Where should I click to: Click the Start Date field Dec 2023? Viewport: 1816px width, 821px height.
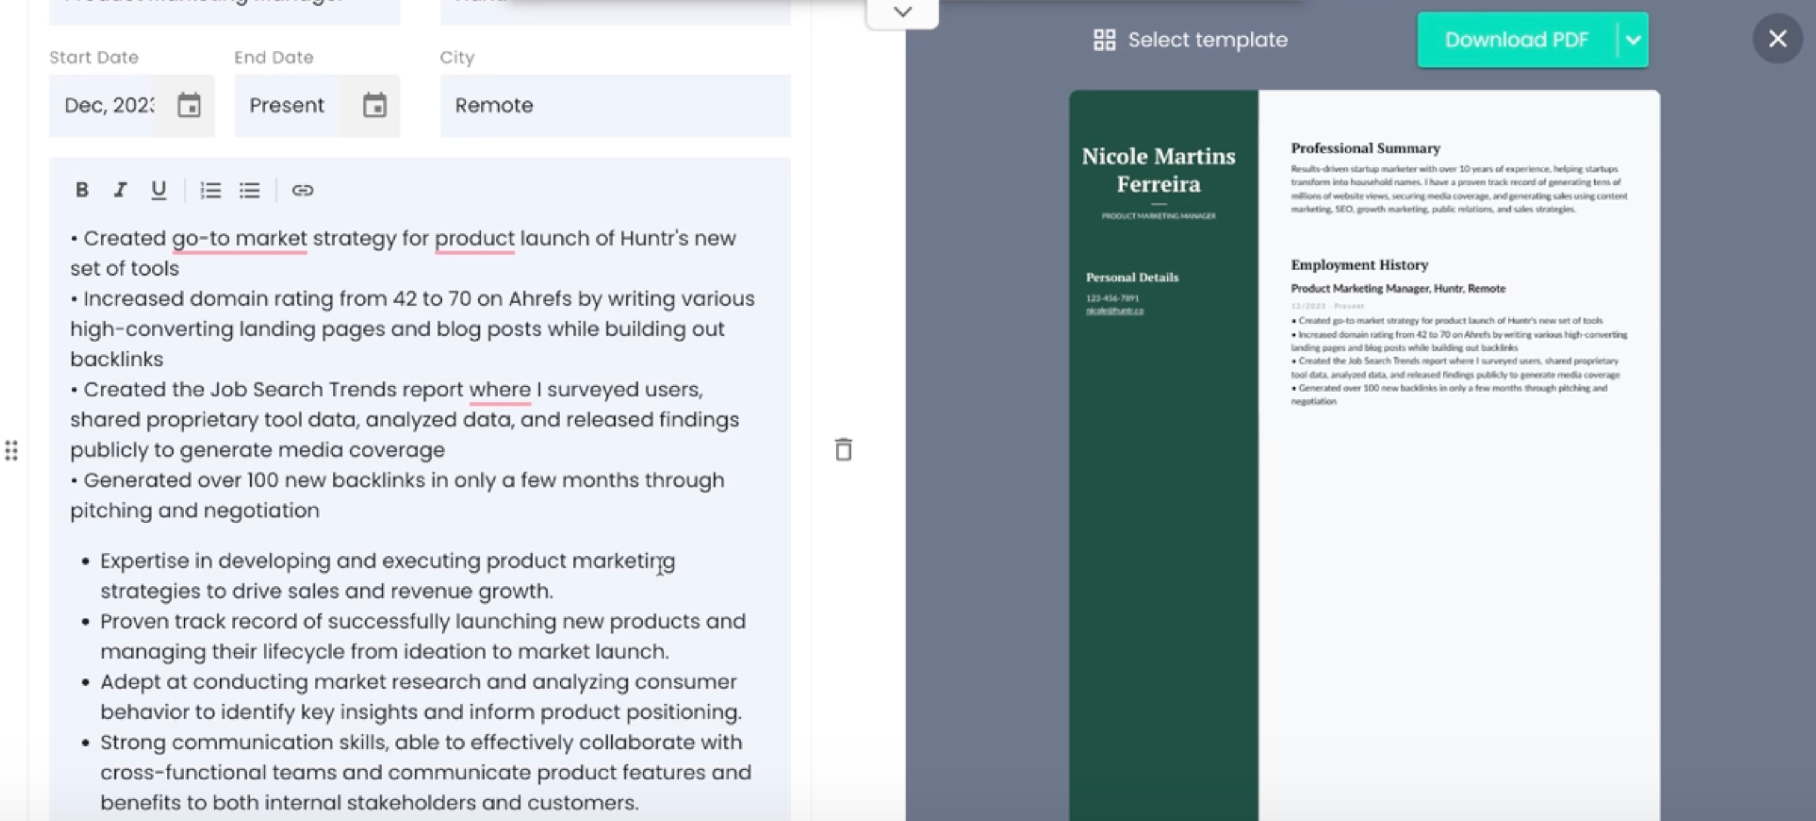pos(109,105)
